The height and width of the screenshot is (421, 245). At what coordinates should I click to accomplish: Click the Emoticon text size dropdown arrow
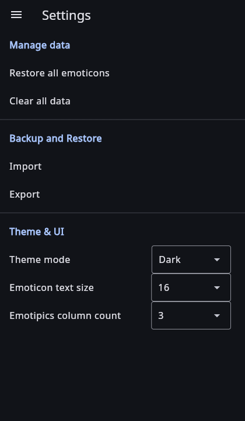(x=217, y=287)
